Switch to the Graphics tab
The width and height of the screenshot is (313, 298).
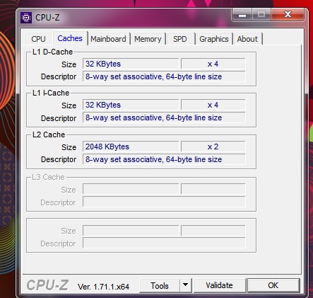214,39
